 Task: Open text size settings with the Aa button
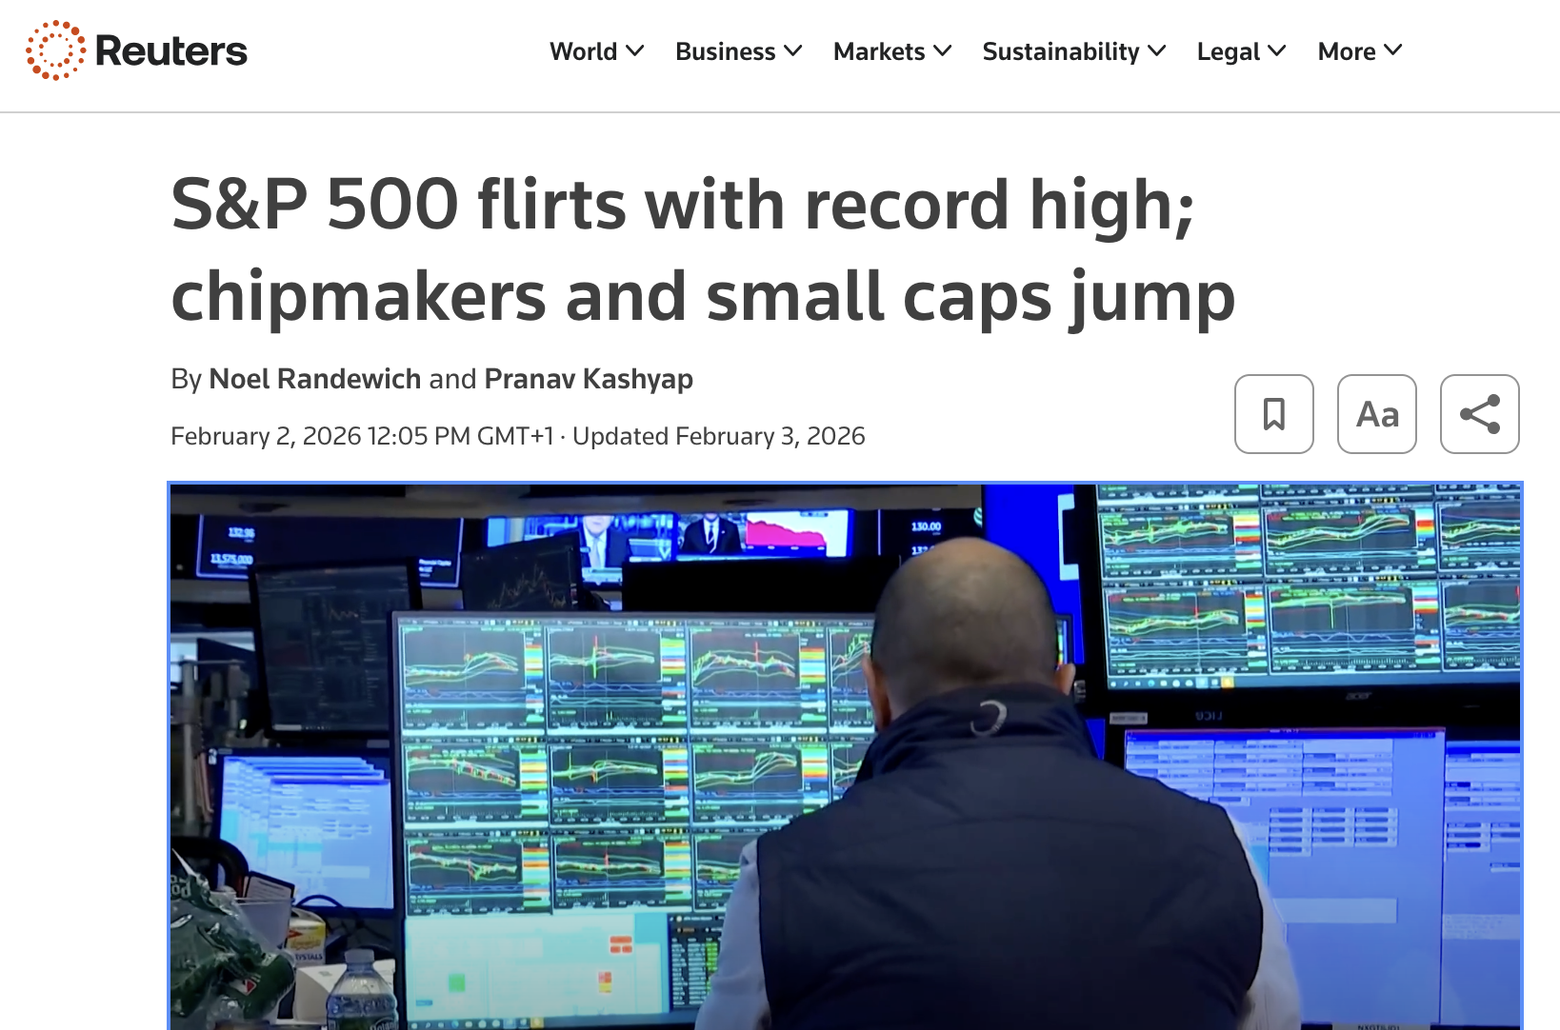coord(1377,414)
